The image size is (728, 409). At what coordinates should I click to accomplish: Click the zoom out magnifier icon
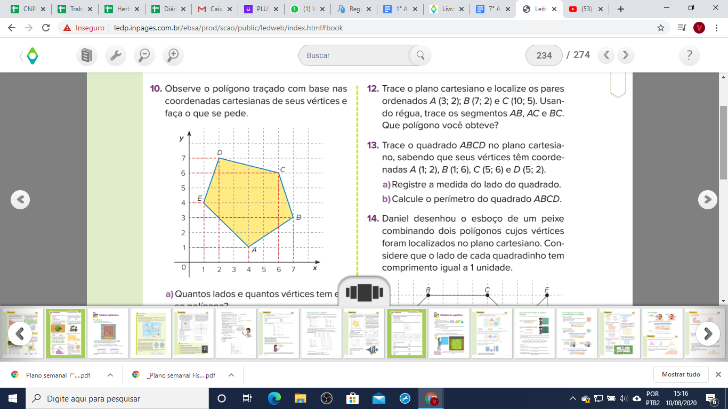(144, 55)
